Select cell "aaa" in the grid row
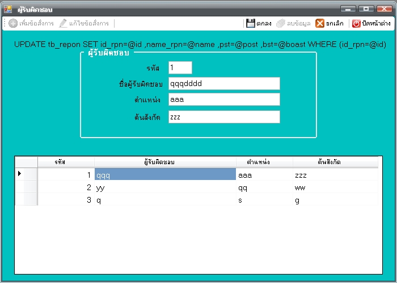The width and height of the screenshot is (397, 283). point(265,174)
